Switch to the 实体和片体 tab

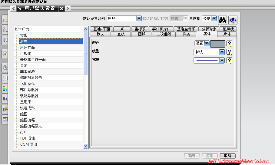pos(161,29)
